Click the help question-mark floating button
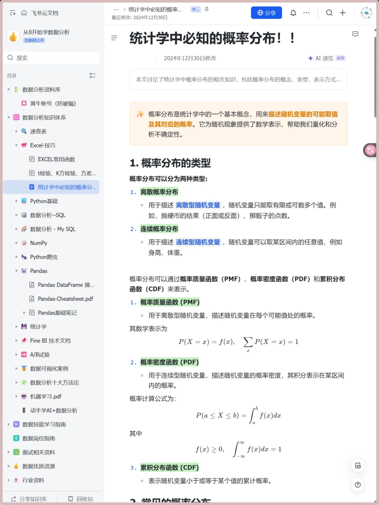Viewport: 379px width, 505px height. pos(358,485)
